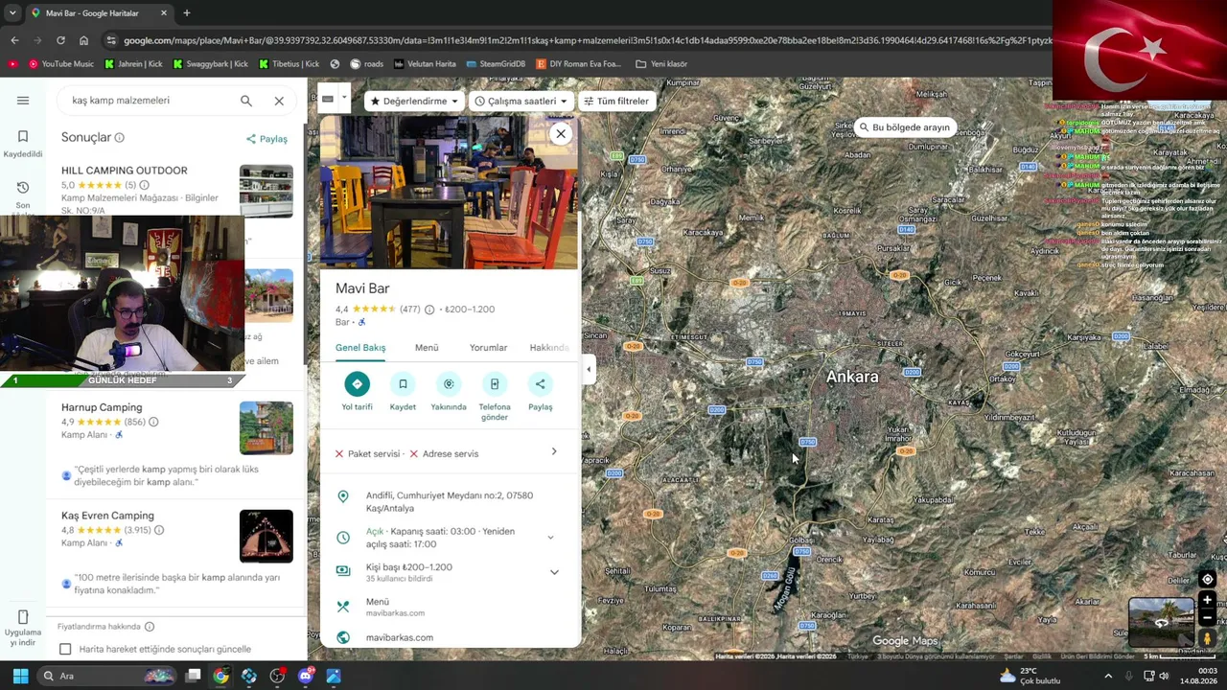1227x690 pixels.
Task: Click the browser back arrow
Action: (14, 40)
